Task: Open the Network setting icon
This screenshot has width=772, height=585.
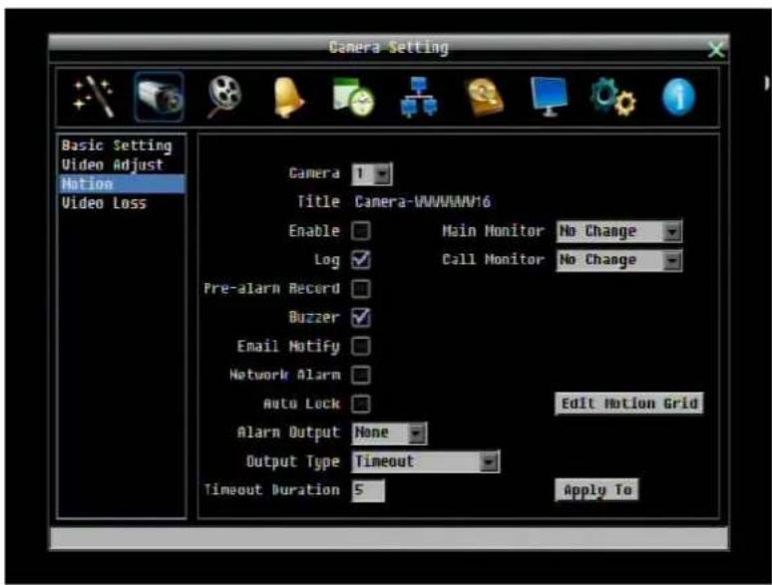Action: pos(419,97)
